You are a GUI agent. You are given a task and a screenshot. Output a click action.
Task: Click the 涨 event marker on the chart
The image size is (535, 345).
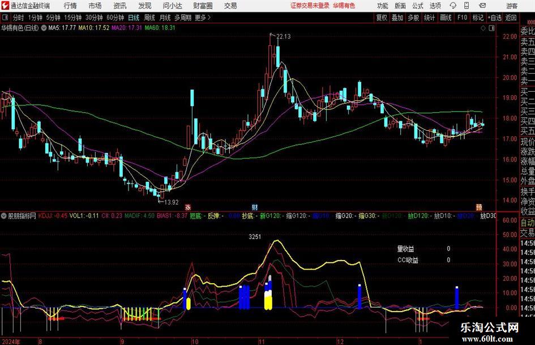tap(187, 207)
